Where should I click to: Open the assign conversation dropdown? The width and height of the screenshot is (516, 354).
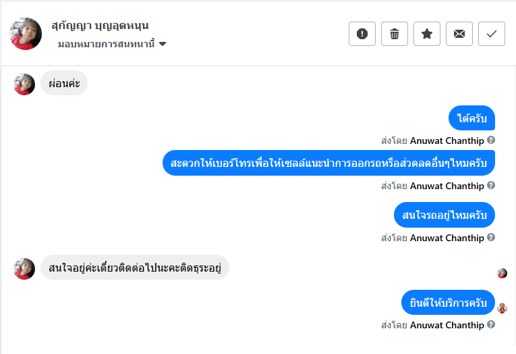(x=112, y=45)
